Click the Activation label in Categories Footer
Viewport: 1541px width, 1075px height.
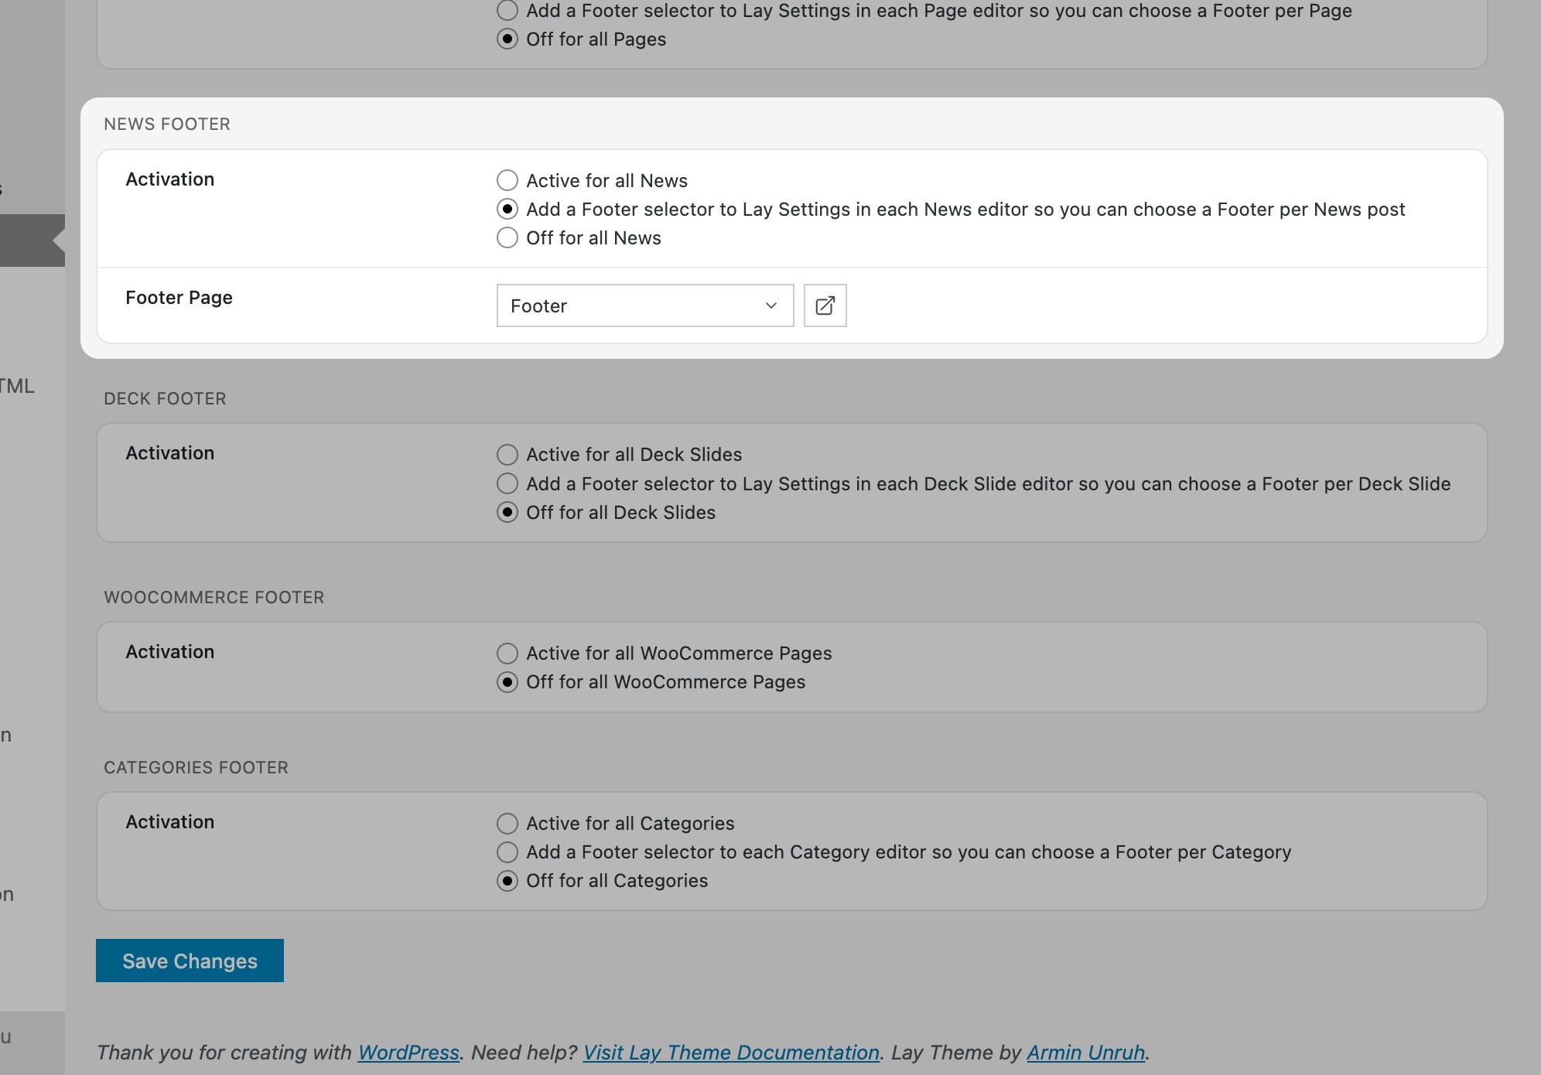pyautogui.click(x=169, y=822)
